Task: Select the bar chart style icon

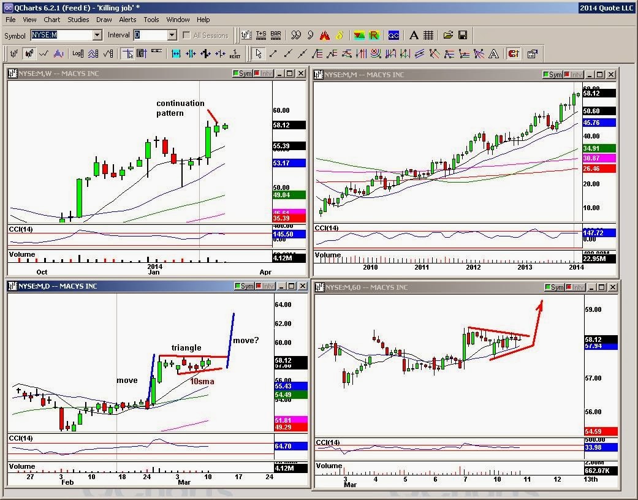Action: pos(14,53)
